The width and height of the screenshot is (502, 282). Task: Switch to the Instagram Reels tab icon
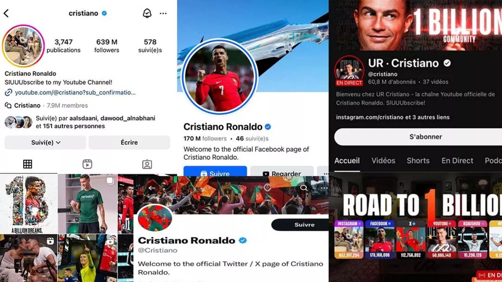pos(87,164)
